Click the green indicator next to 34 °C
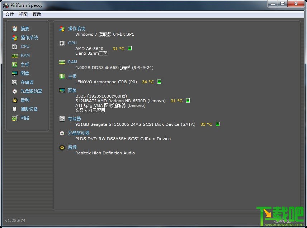The height and width of the screenshot is (228, 307). tap(159, 81)
